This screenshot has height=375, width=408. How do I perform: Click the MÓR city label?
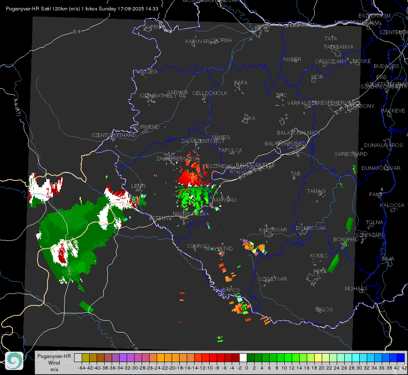click(x=318, y=77)
